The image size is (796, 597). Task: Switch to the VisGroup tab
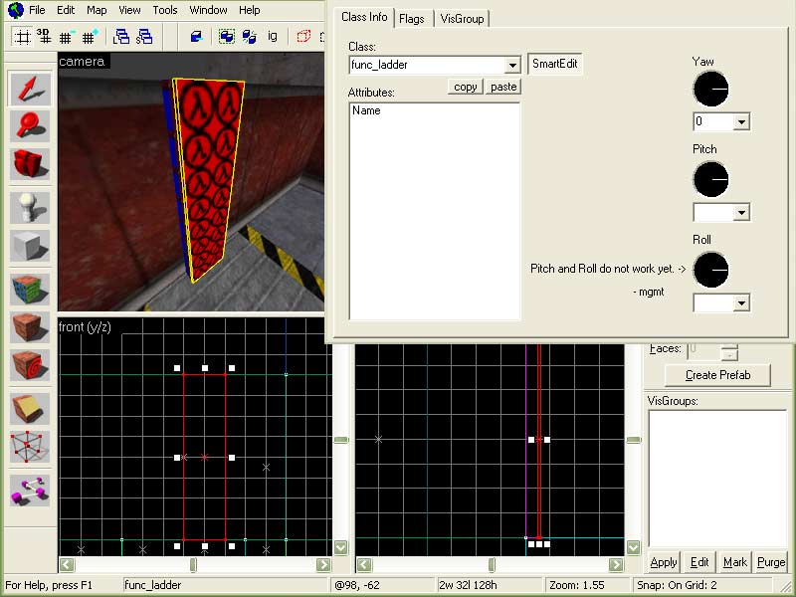pyautogui.click(x=462, y=19)
